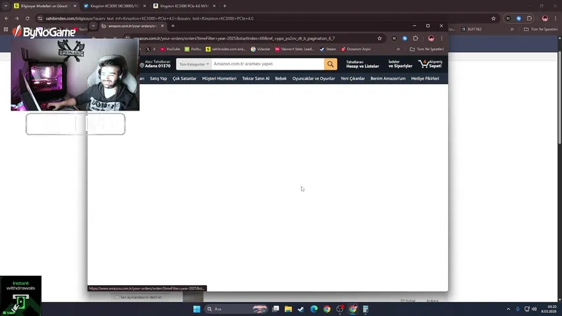The height and width of the screenshot is (316, 562).
Task: Open the Valorant Stats bookmark
Action: coord(295,49)
